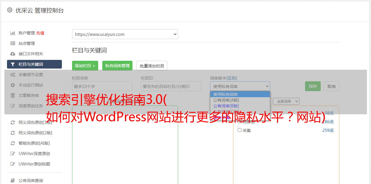Click the refresh icon for 智能伪原创[AI版]

[x=12, y=143]
